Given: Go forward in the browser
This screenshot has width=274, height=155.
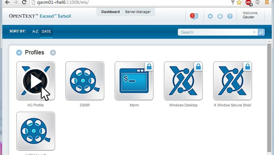Looking at the screenshot, I should [x=16, y=2].
